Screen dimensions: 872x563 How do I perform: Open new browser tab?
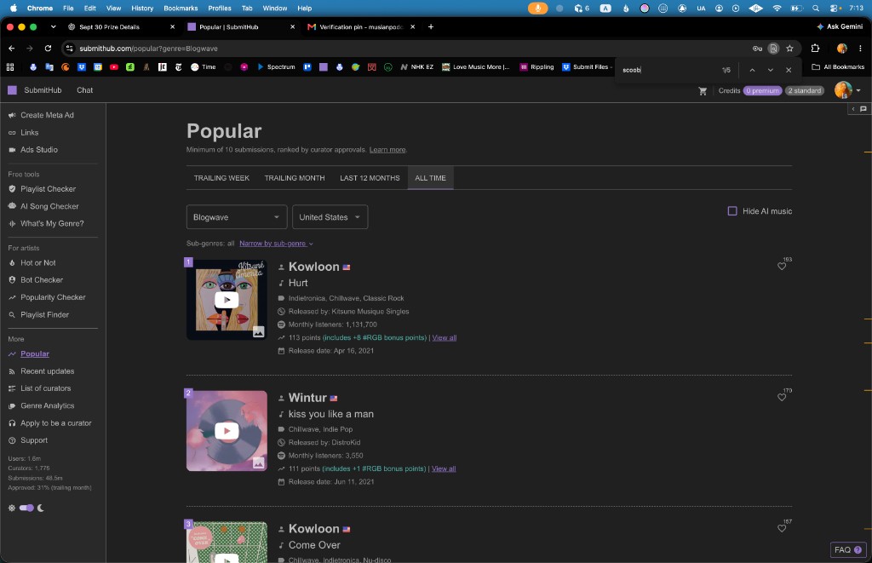point(430,26)
